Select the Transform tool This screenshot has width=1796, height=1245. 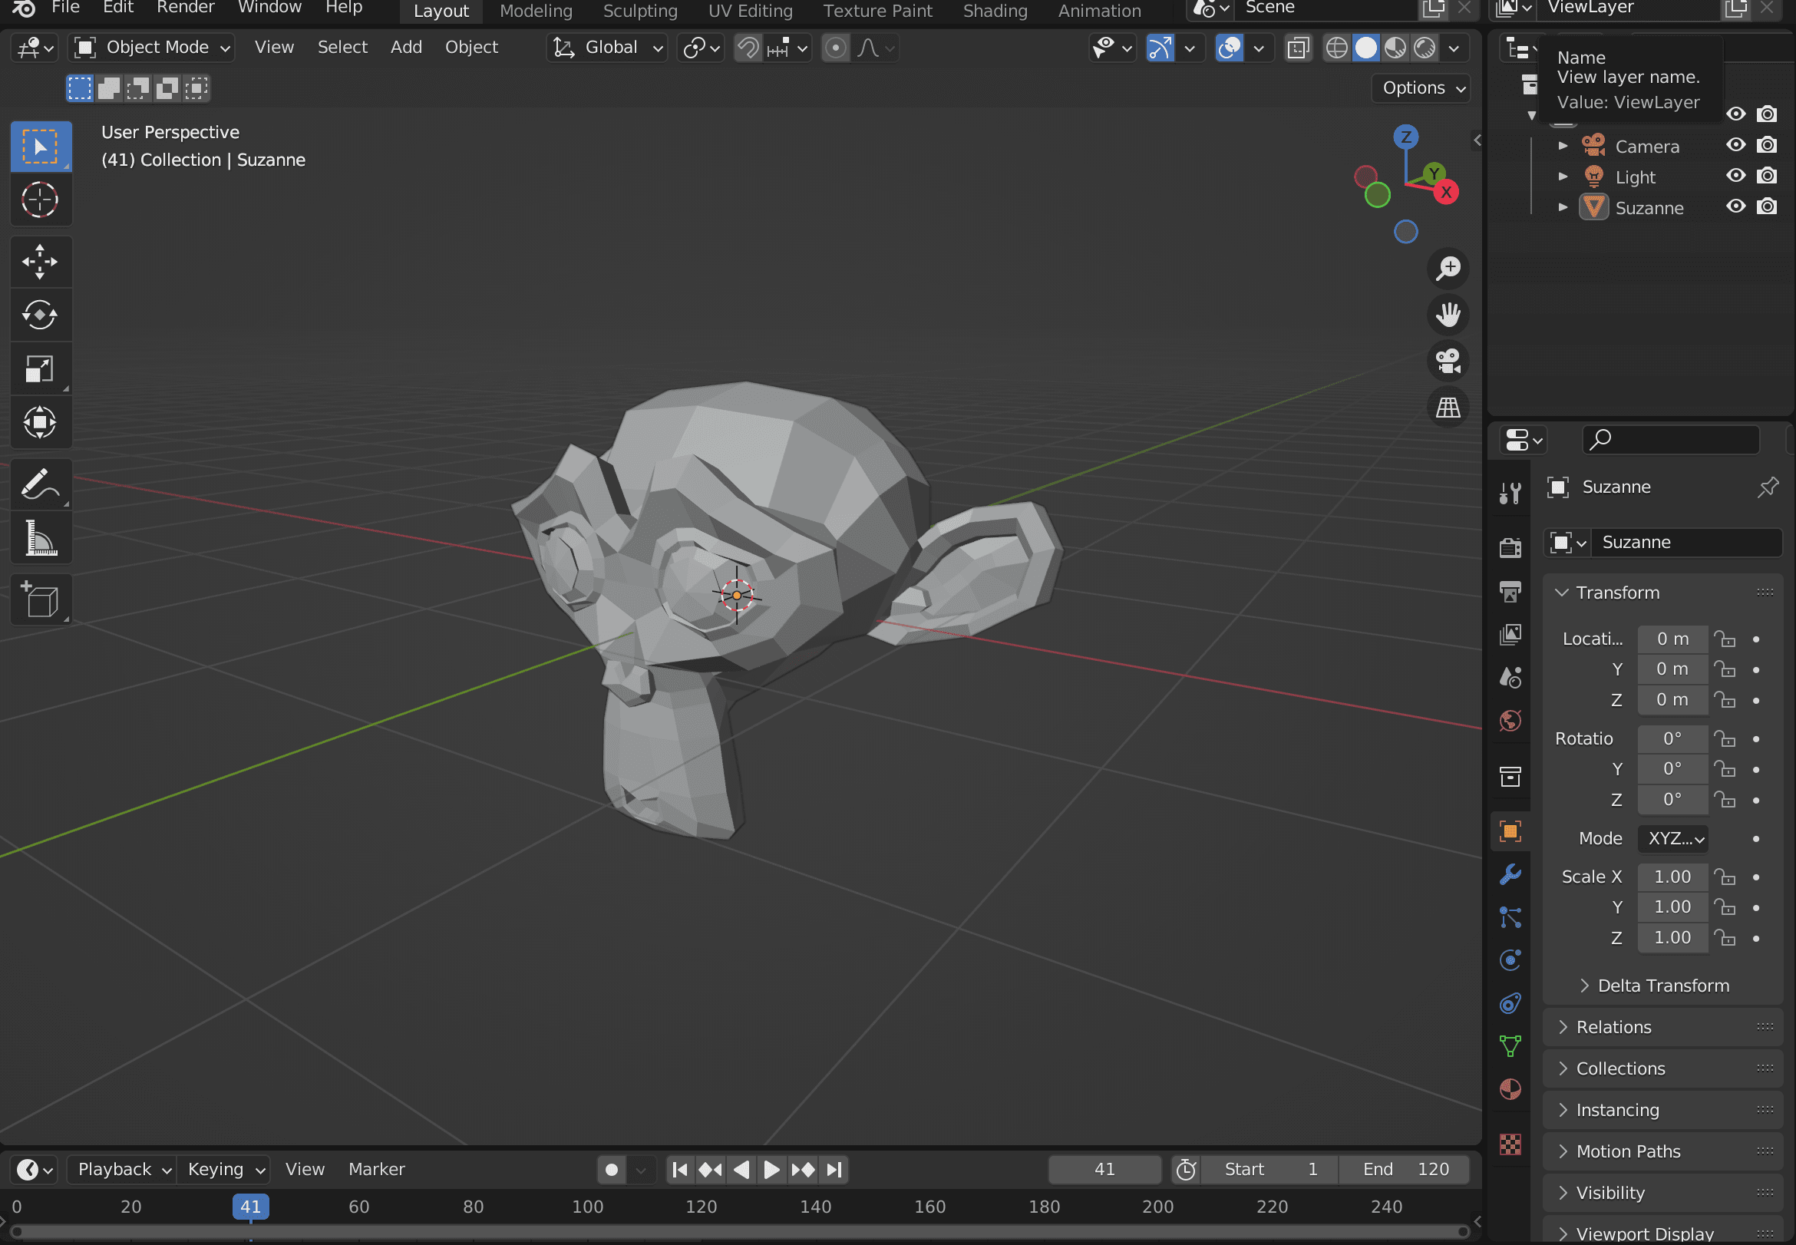41,422
